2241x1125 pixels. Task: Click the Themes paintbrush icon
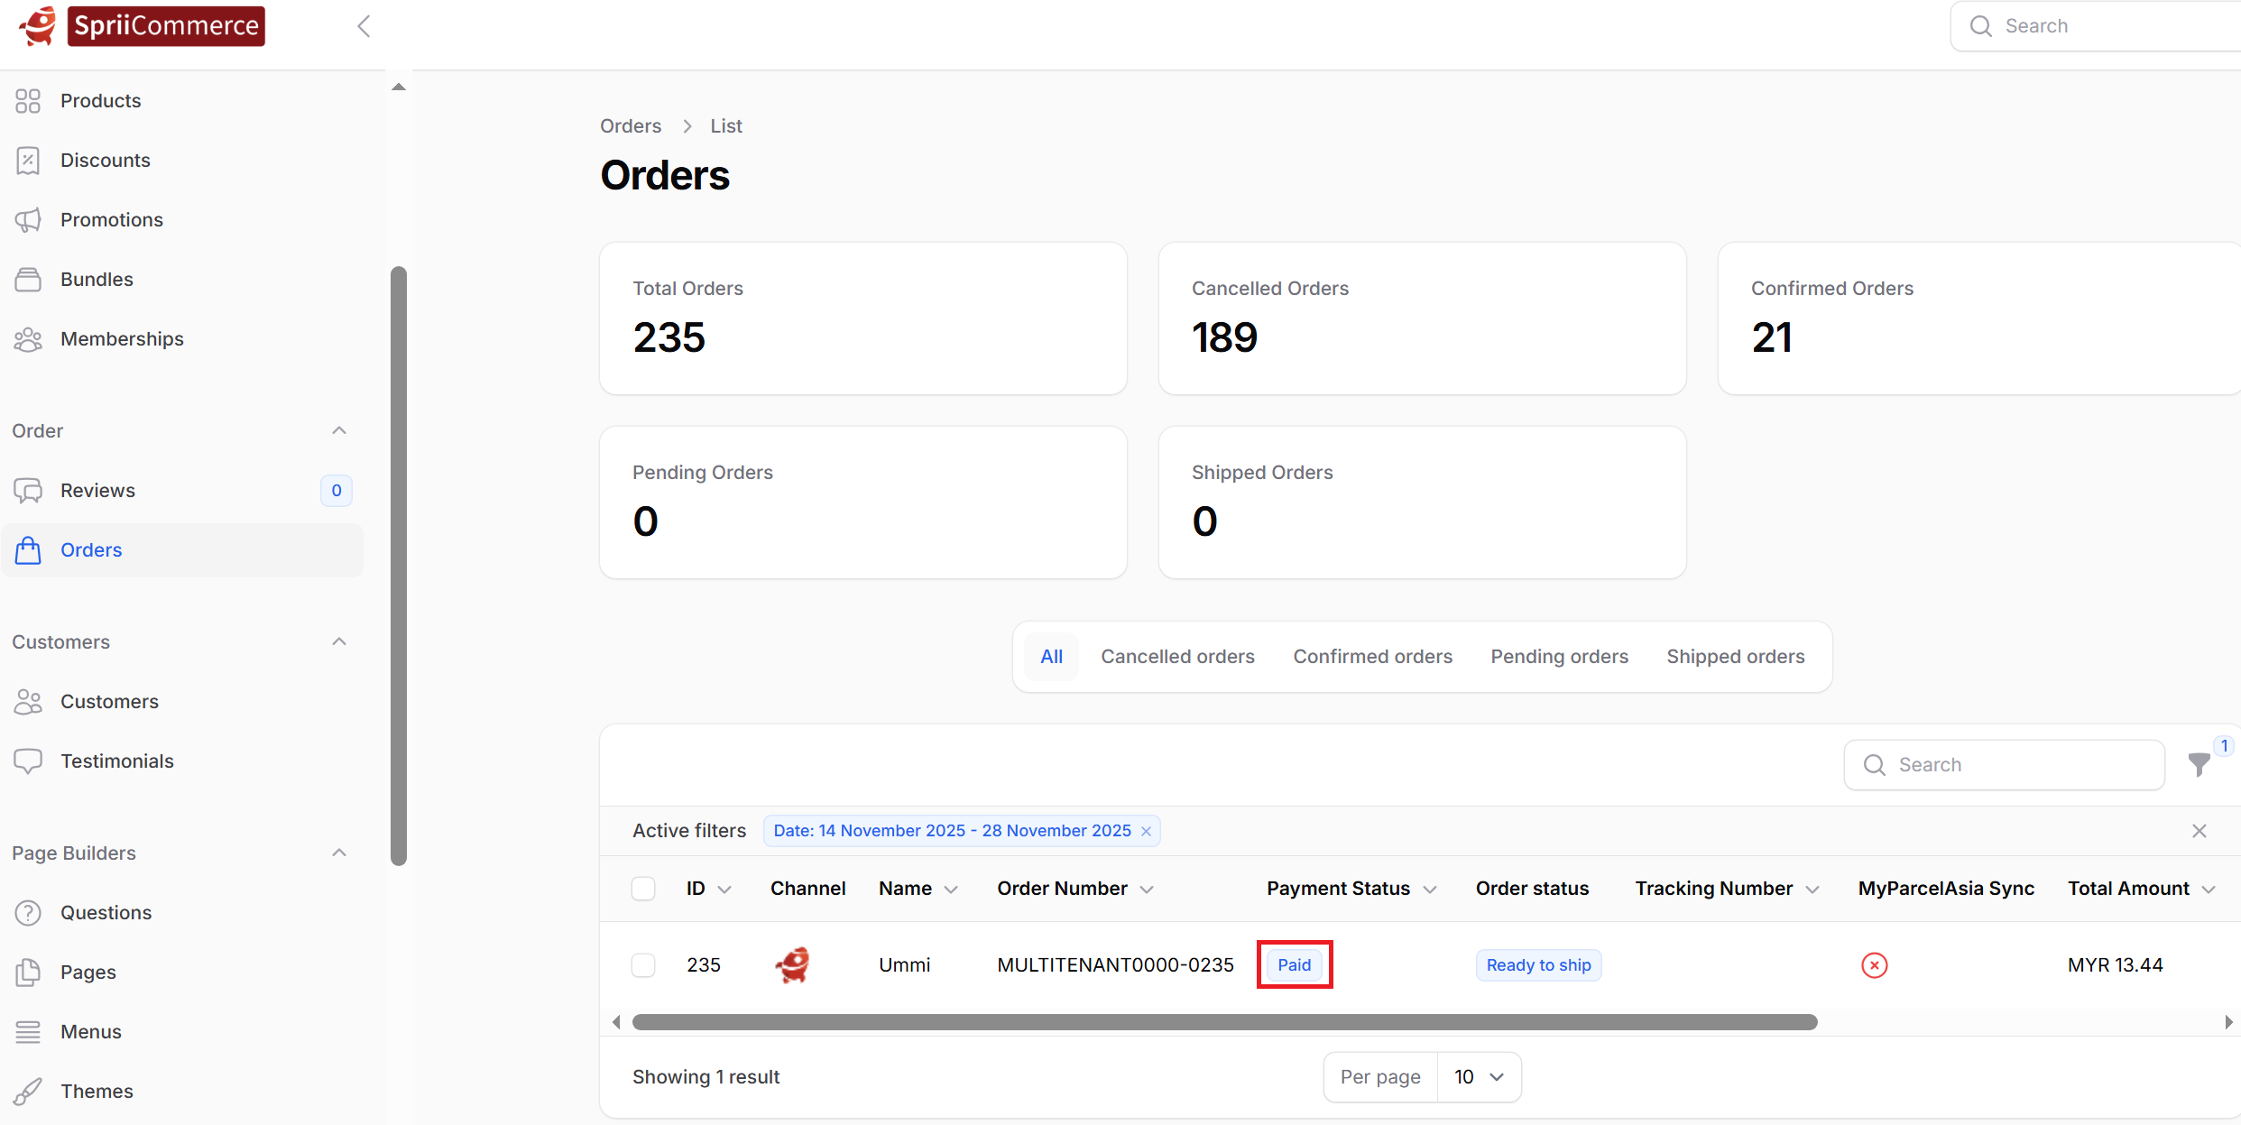[x=28, y=1092]
